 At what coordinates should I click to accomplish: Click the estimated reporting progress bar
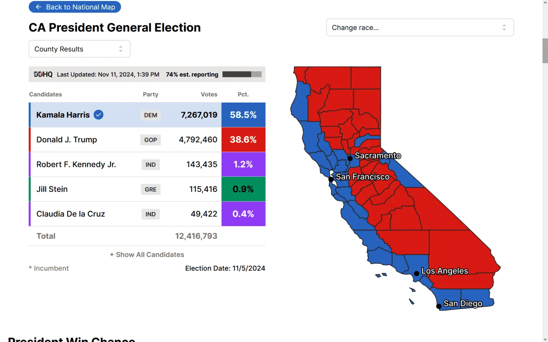click(242, 75)
